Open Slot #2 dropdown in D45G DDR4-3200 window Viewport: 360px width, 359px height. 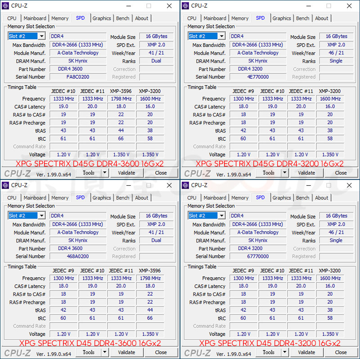(221, 36)
